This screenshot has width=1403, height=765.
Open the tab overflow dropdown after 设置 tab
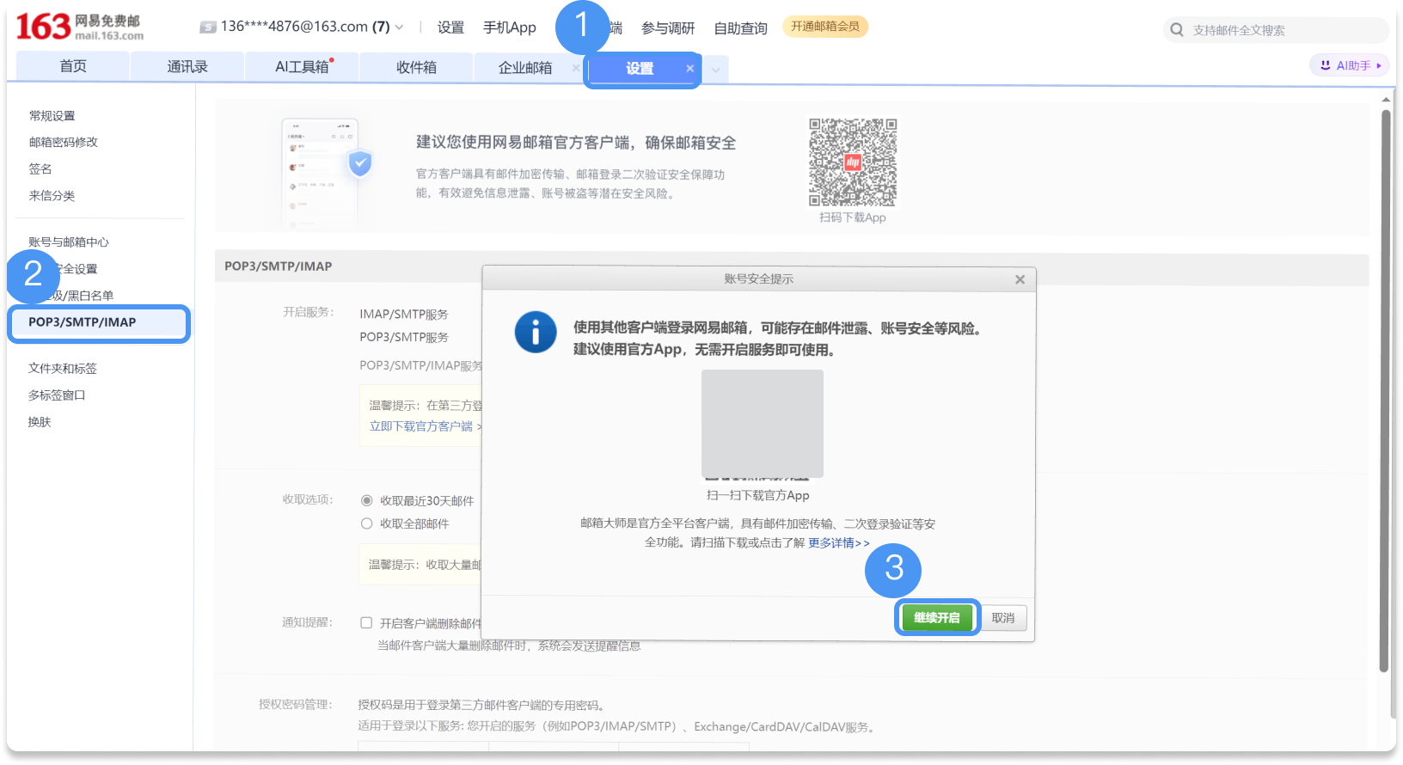click(716, 69)
